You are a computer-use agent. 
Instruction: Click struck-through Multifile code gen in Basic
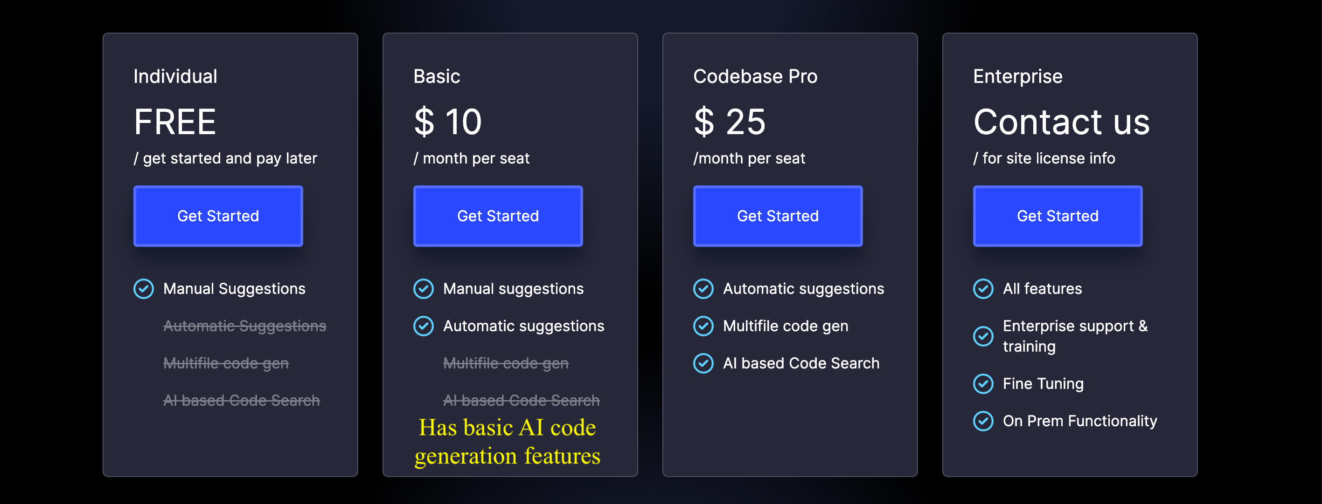(x=506, y=363)
